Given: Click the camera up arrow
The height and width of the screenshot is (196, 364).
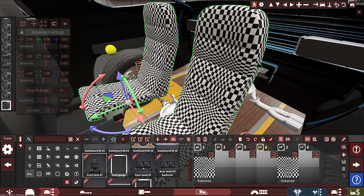Looking at the screenshot, I should [x=271, y=5].
